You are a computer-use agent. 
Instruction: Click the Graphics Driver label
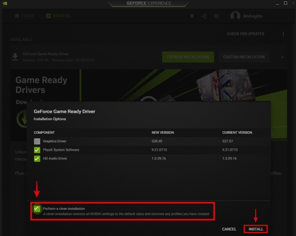click(55, 141)
